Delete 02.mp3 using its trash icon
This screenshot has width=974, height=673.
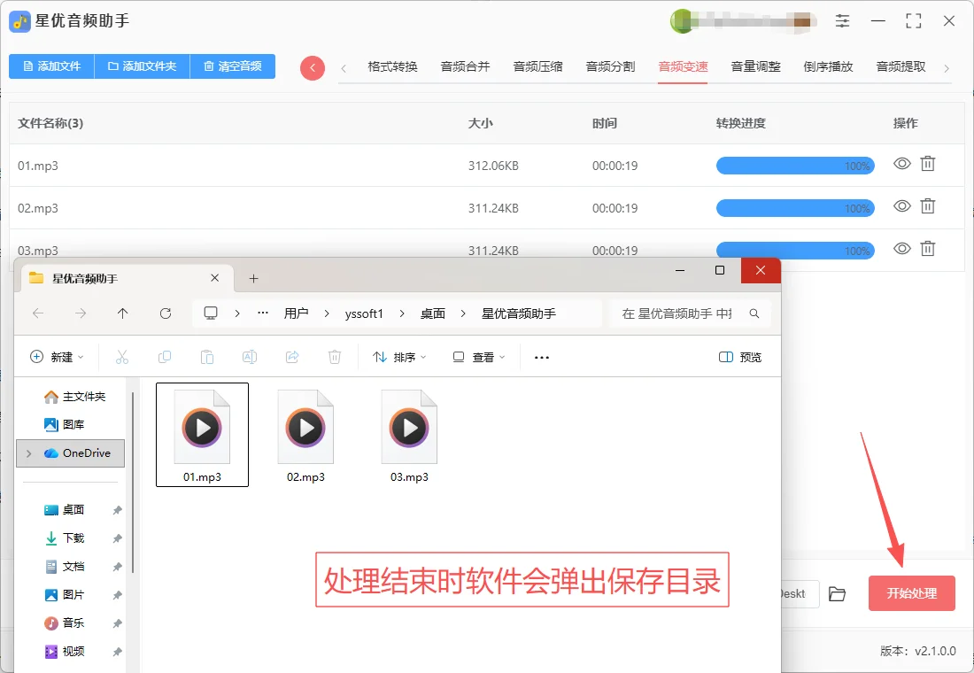[928, 206]
